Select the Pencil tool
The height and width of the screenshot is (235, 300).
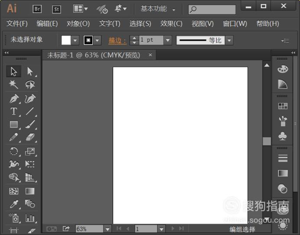click(x=14, y=137)
